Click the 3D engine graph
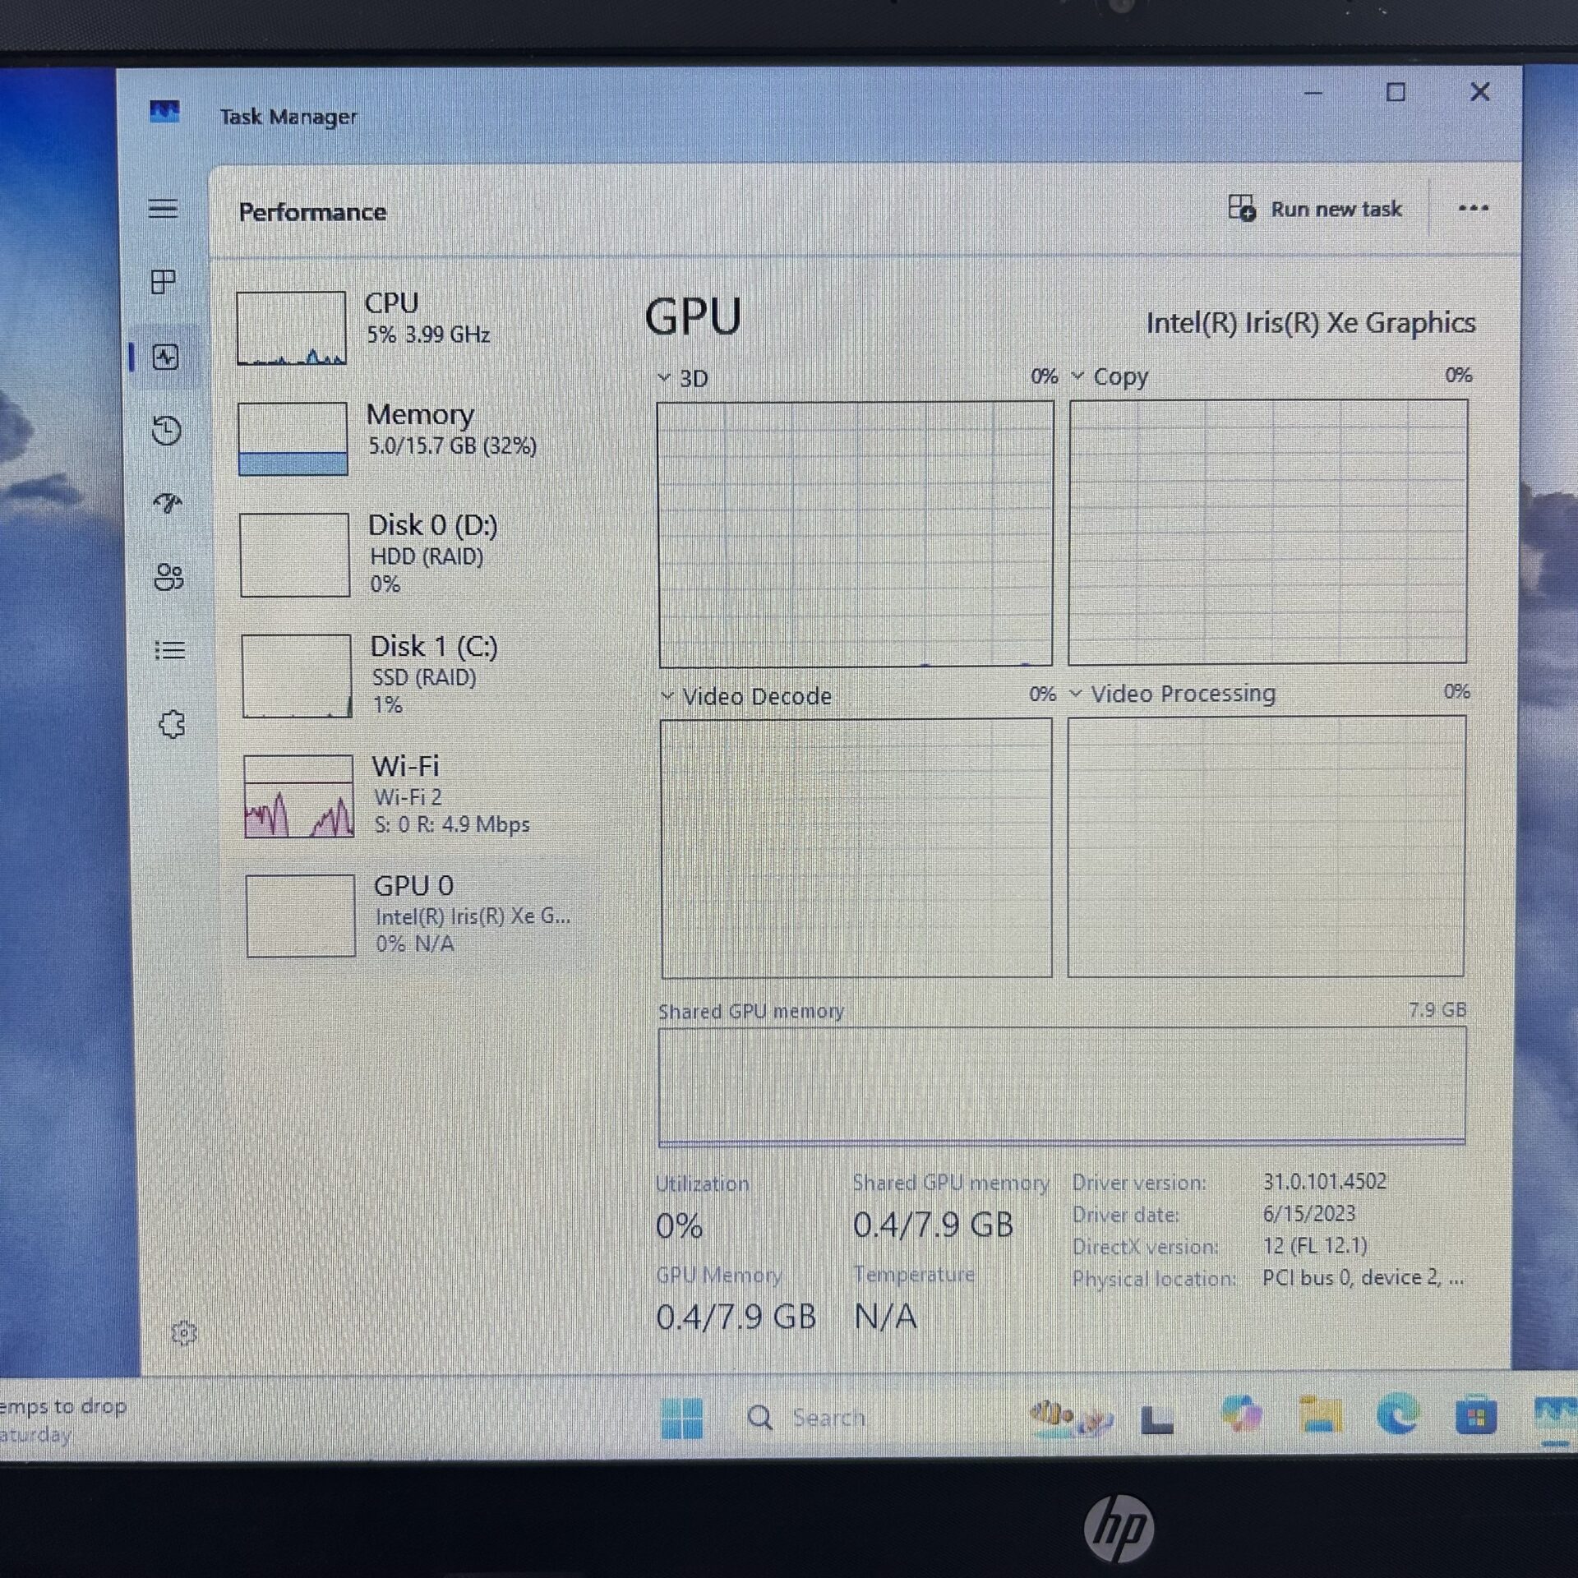1578x1578 pixels. pos(855,533)
